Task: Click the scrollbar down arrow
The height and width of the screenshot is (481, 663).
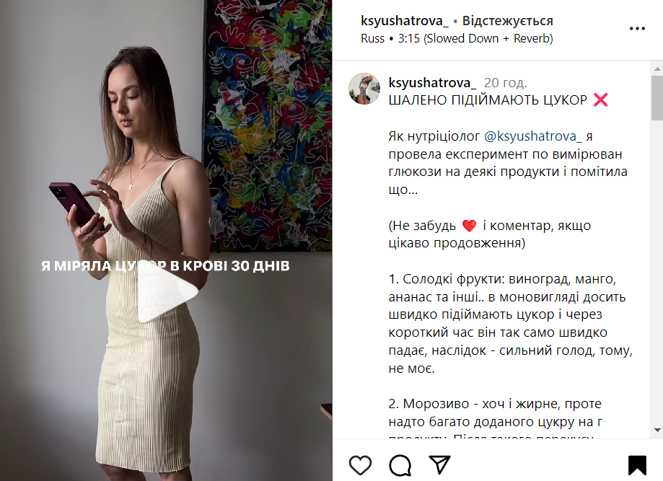Action: point(657,431)
